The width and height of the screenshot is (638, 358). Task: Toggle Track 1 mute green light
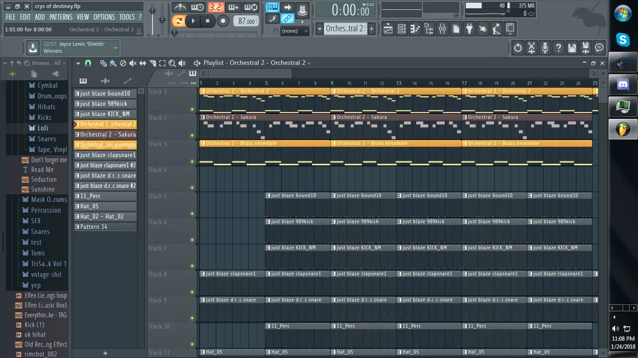tap(192, 109)
